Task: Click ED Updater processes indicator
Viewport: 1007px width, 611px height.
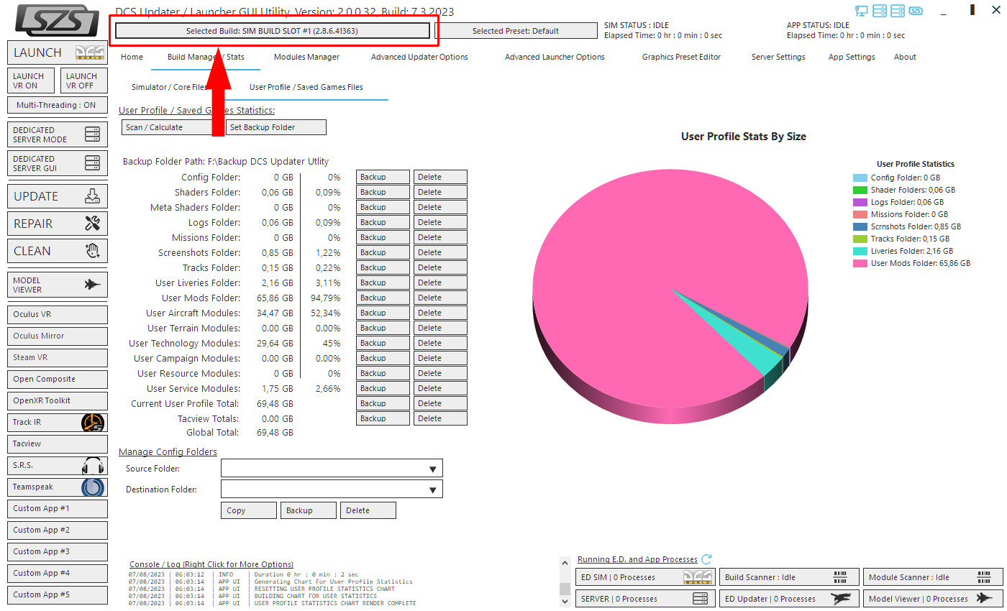Action: (789, 599)
